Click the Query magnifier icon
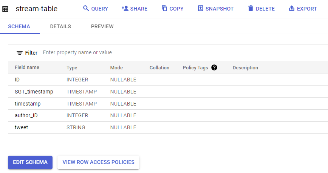Image resolution: width=328 pixels, height=173 pixels. (x=86, y=8)
